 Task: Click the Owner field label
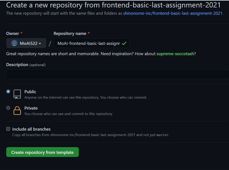pyautogui.click(x=13, y=33)
